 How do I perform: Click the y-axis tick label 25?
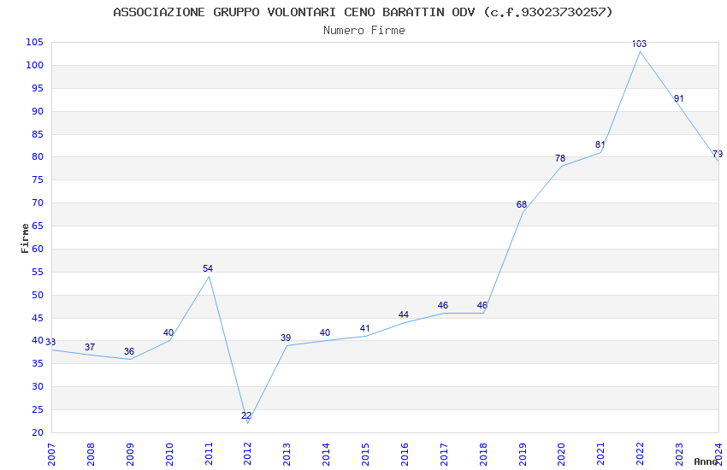[38, 410]
